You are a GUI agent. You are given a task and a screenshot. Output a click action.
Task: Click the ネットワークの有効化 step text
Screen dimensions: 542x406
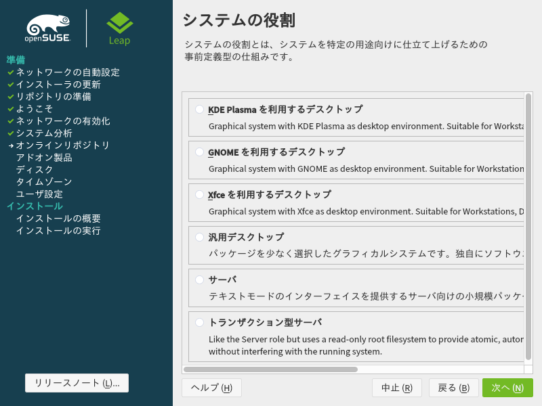tap(63, 121)
